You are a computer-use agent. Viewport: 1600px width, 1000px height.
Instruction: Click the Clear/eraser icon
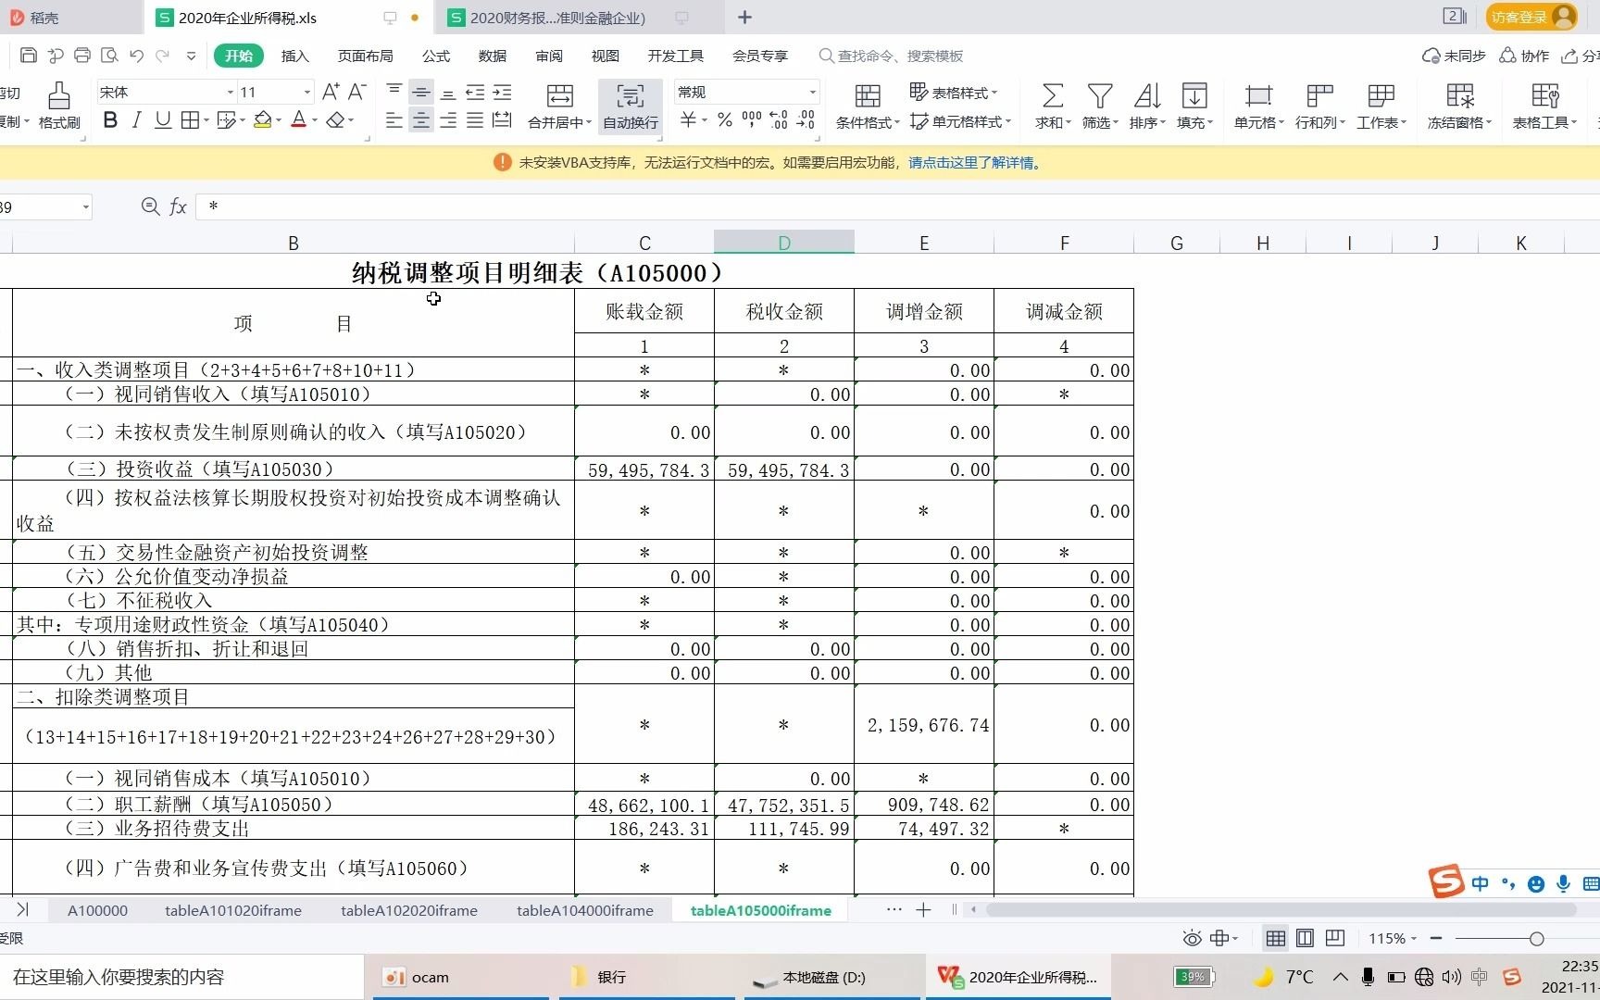coord(335,120)
